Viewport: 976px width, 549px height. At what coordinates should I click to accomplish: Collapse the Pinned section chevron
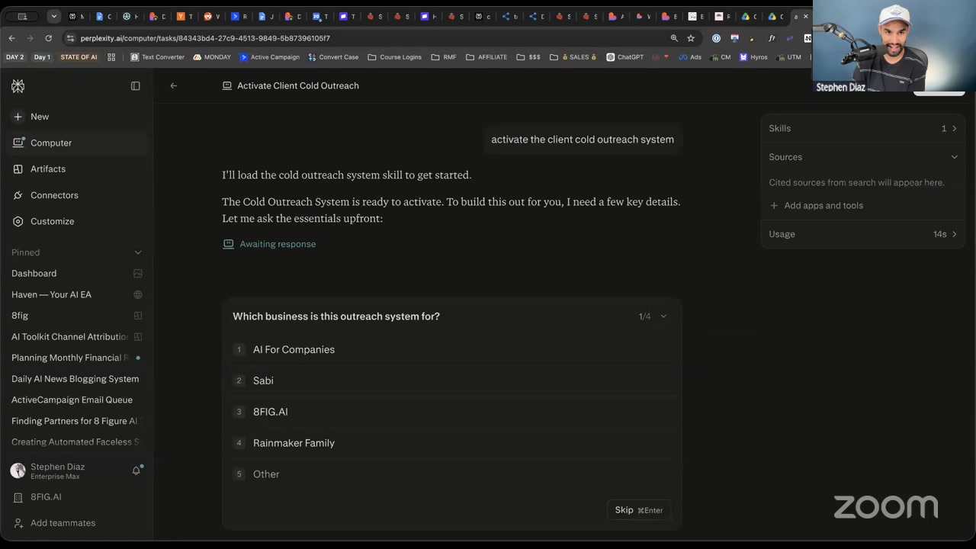coord(138,252)
